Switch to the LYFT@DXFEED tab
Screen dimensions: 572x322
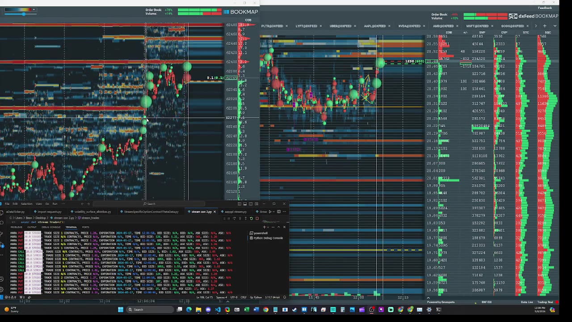[x=306, y=26]
